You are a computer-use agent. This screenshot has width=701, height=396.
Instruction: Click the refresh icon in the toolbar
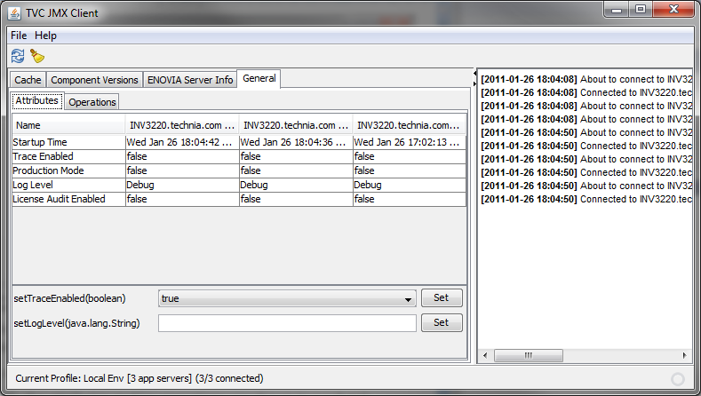pyautogui.click(x=17, y=56)
